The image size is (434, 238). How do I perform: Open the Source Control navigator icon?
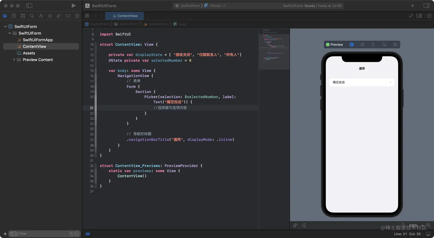pos(14,16)
